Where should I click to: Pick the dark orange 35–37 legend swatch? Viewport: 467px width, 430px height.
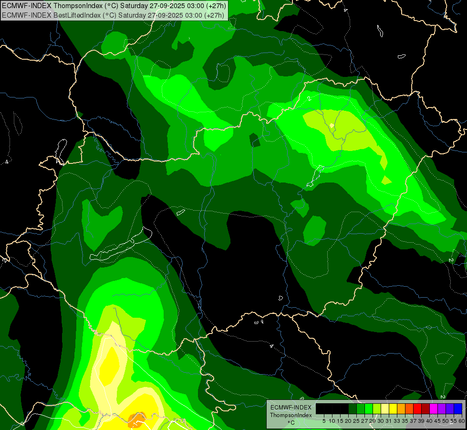pyautogui.click(x=409, y=408)
